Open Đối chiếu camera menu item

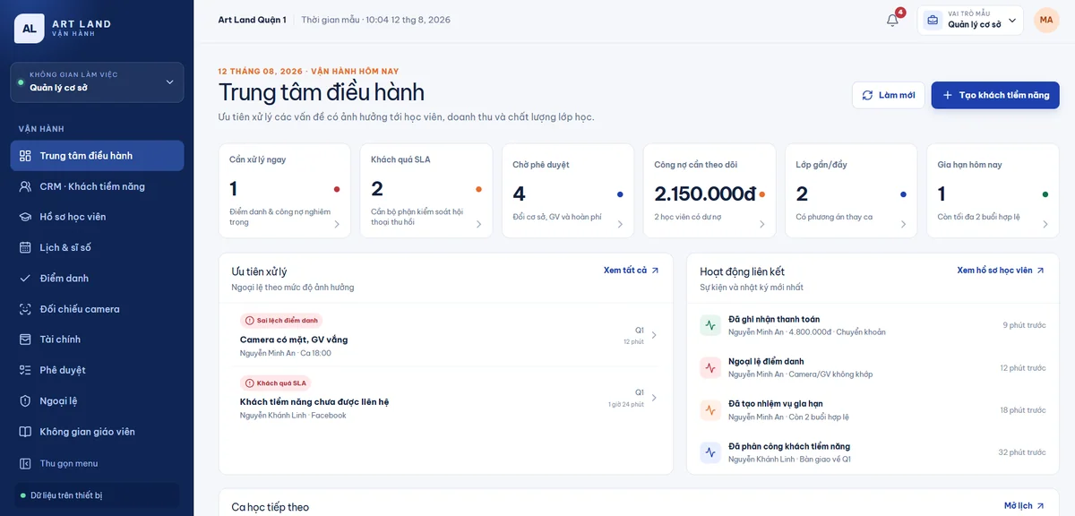click(97, 309)
